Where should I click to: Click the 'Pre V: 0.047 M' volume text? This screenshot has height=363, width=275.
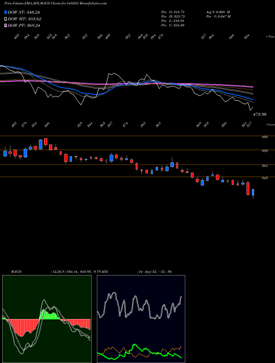pyautogui.click(x=218, y=16)
